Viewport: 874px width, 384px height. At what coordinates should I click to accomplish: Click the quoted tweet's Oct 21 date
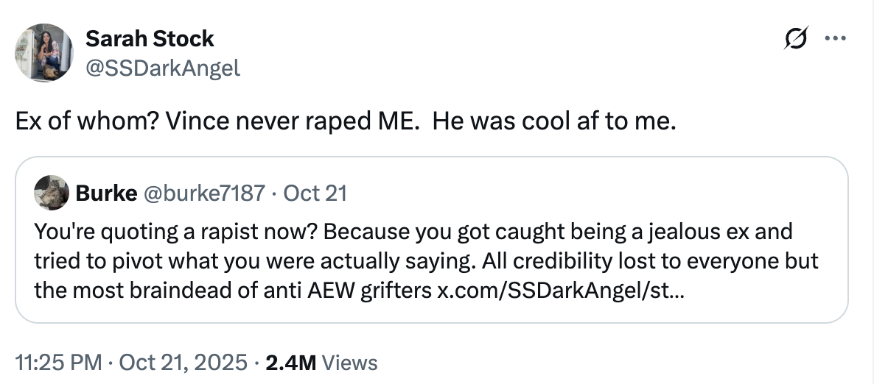[315, 193]
